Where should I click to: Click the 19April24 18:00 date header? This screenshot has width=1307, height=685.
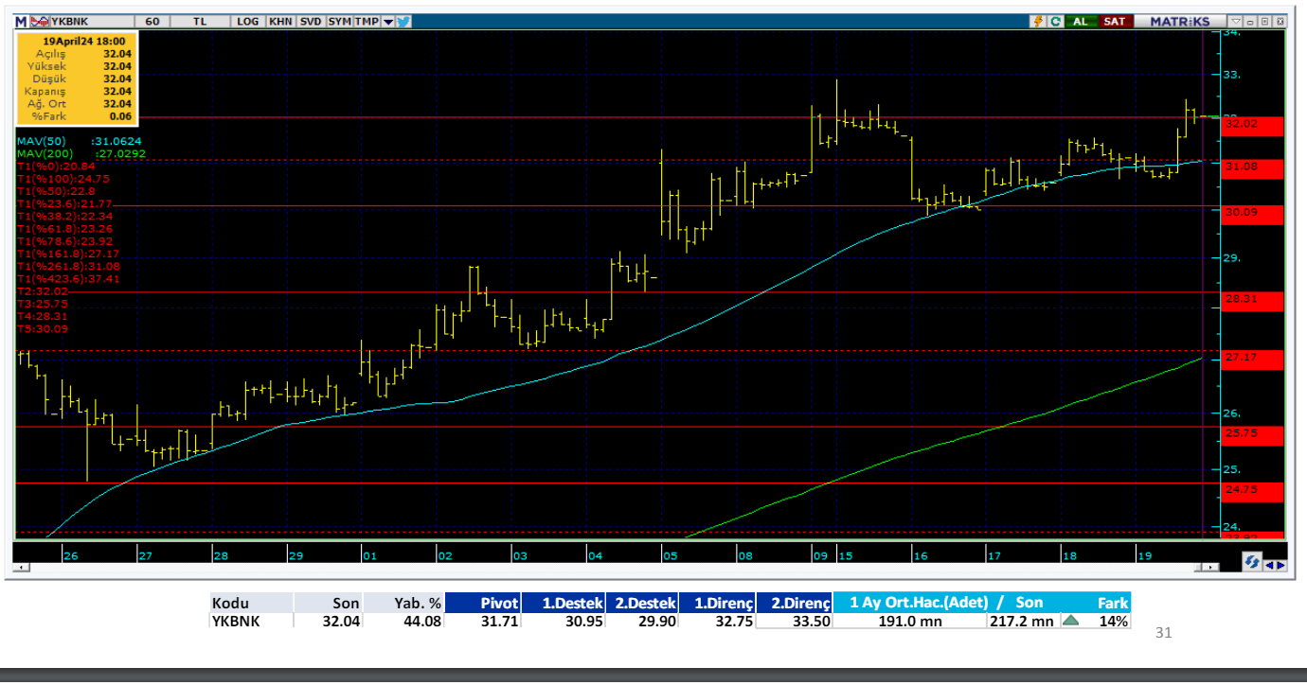pos(83,42)
